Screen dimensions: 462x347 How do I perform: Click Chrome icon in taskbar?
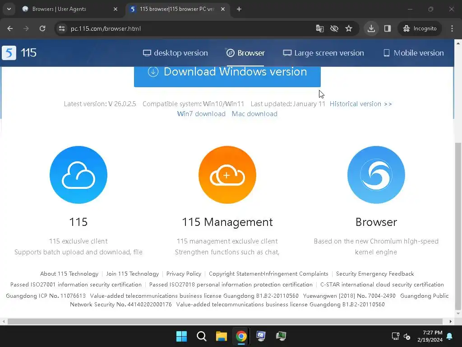pos(241,336)
